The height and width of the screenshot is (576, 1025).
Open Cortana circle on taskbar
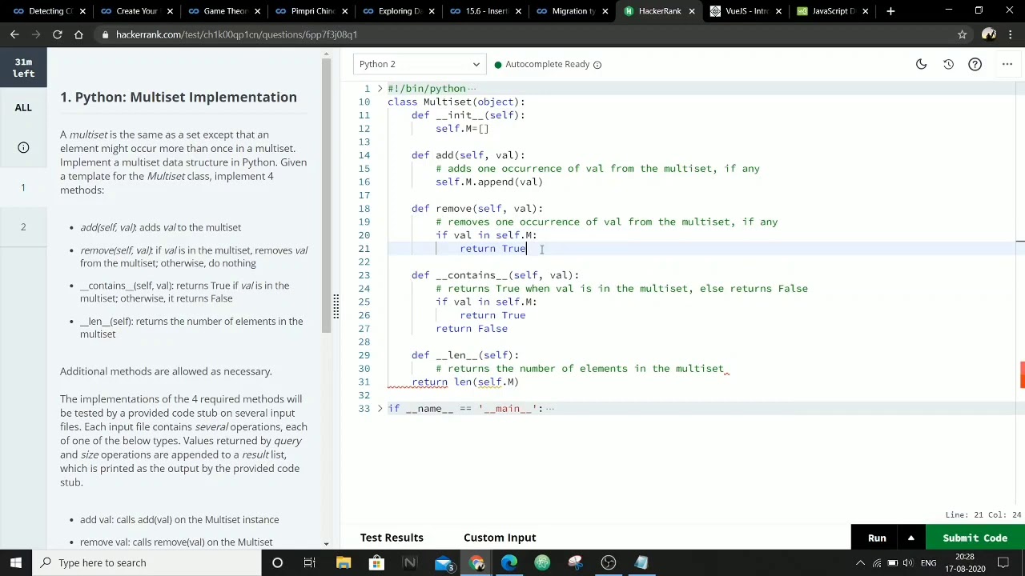pos(277,562)
